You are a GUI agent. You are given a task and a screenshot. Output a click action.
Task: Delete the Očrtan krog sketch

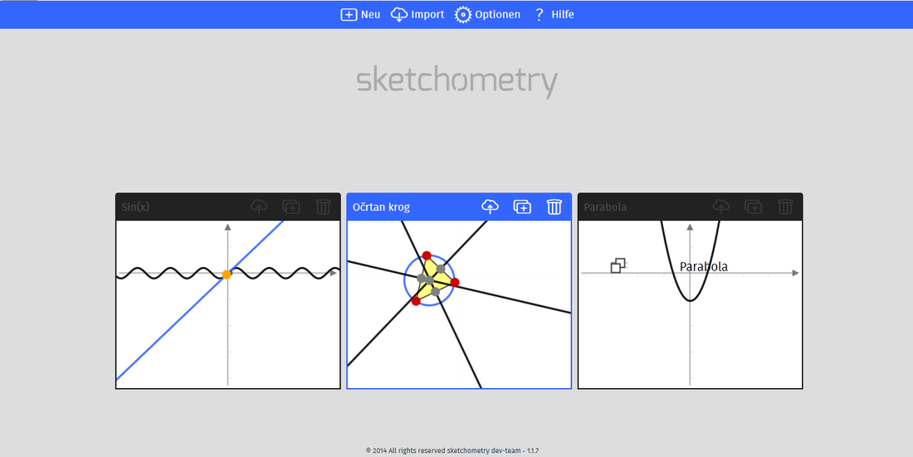point(554,207)
